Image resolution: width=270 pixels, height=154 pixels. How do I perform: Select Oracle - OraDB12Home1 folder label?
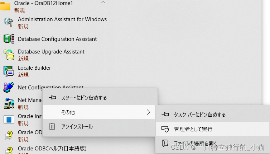click(44, 3)
